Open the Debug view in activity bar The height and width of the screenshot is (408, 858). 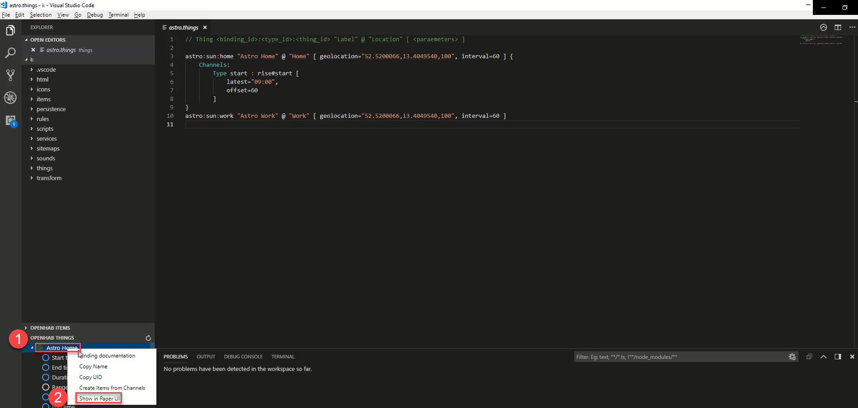[x=10, y=98]
